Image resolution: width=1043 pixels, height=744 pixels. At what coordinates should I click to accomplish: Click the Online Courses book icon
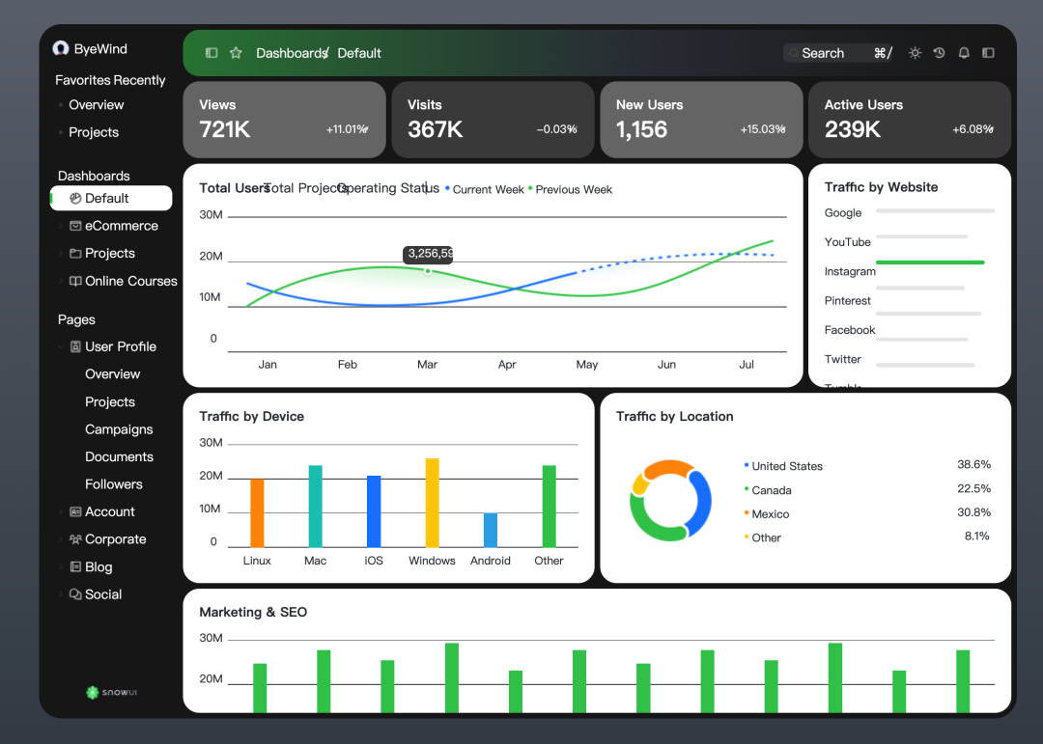click(76, 281)
